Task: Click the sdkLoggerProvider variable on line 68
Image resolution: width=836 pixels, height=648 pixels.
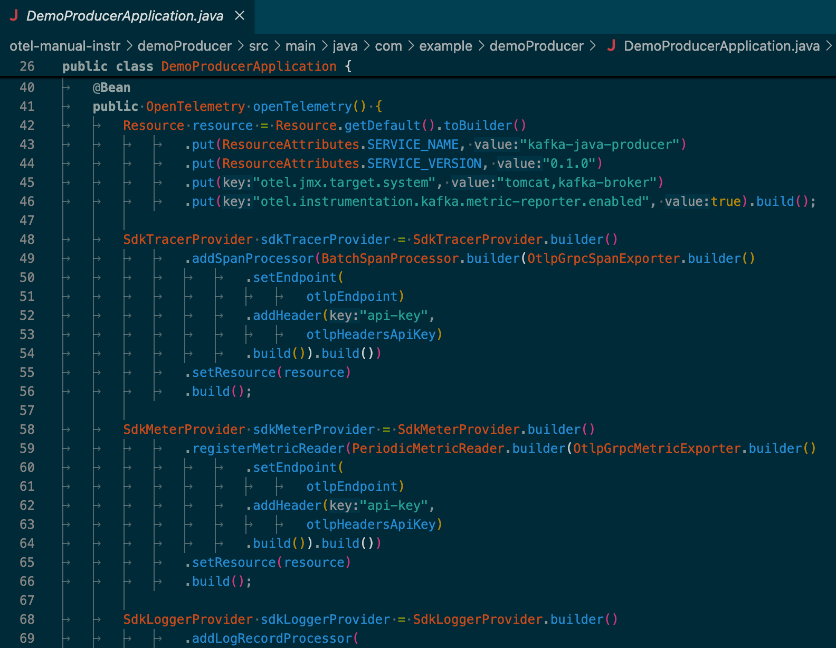Action: (326, 620)
